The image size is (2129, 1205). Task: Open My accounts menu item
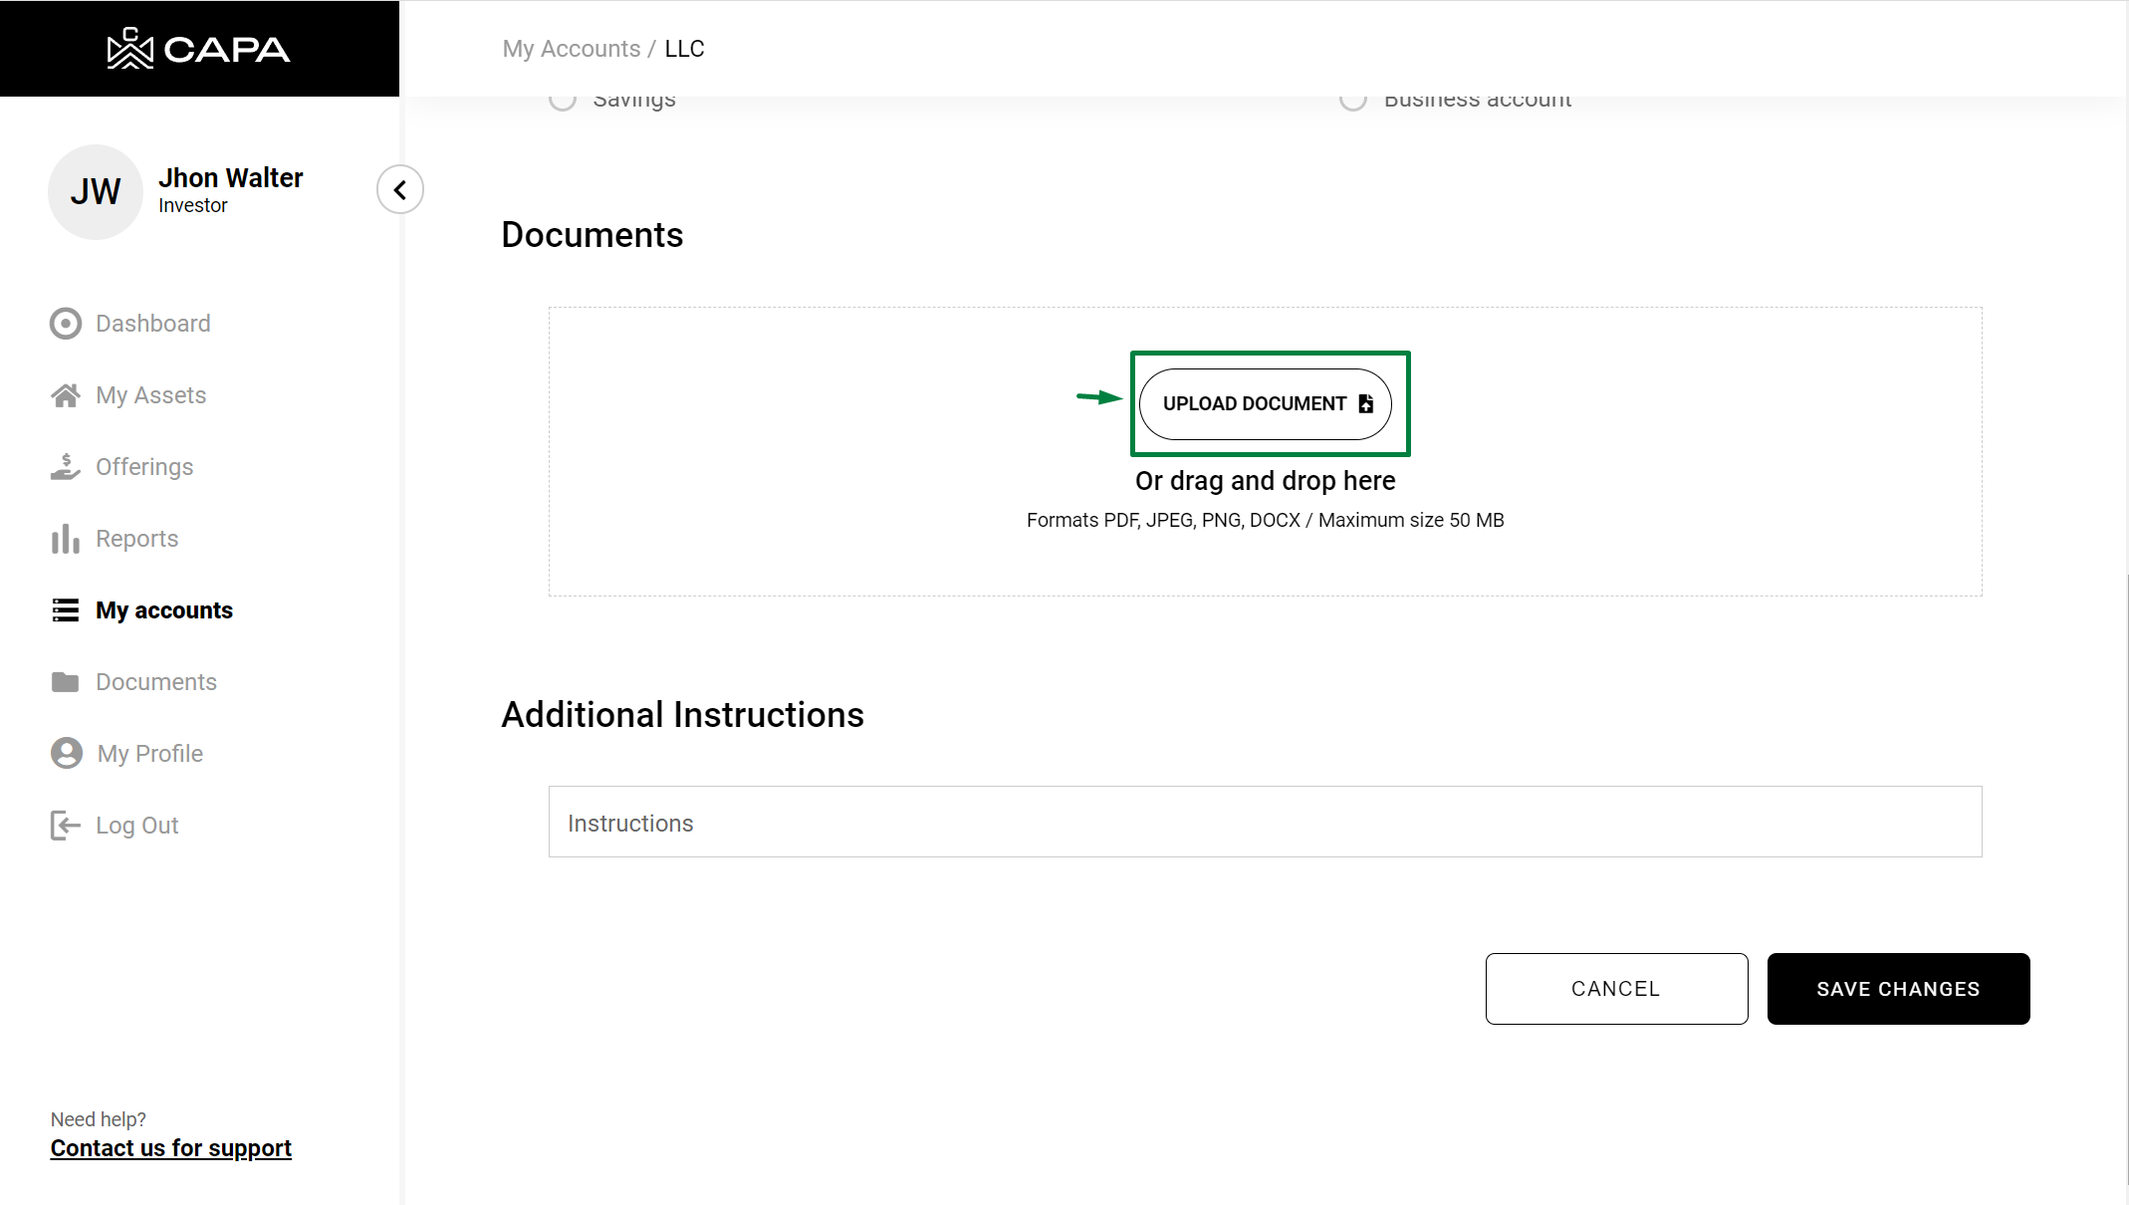point(163,610)
